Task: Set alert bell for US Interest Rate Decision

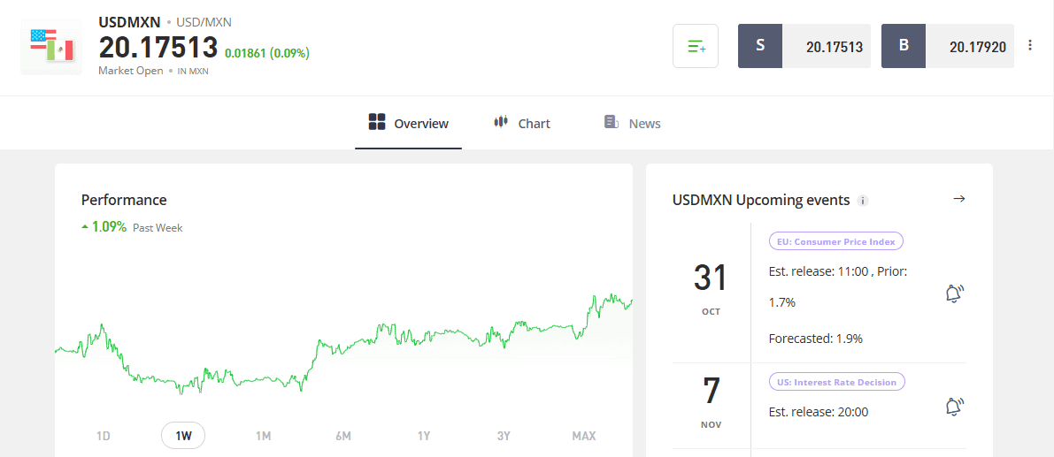Action: click(954, 407)
